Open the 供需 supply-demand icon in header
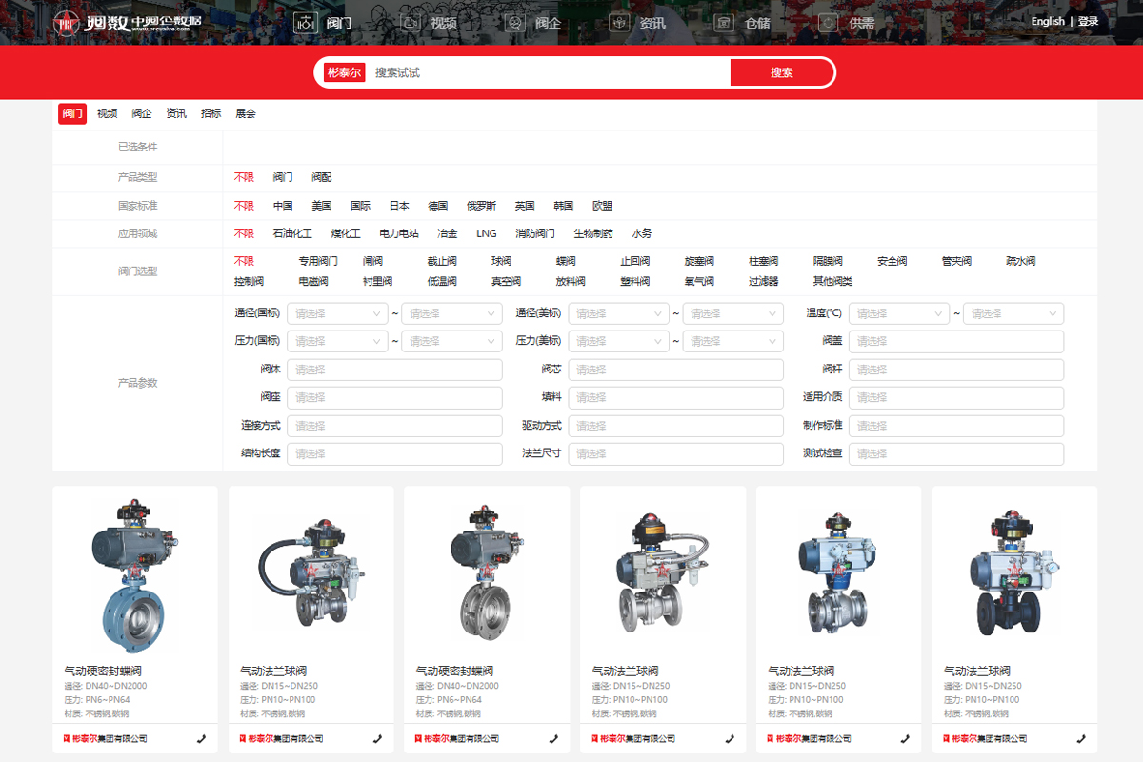 coord(830,23)
